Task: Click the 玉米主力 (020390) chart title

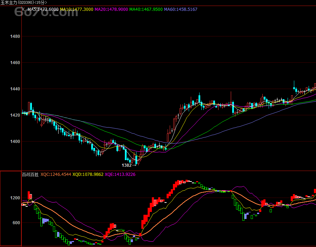Action: tap(23, 2)
